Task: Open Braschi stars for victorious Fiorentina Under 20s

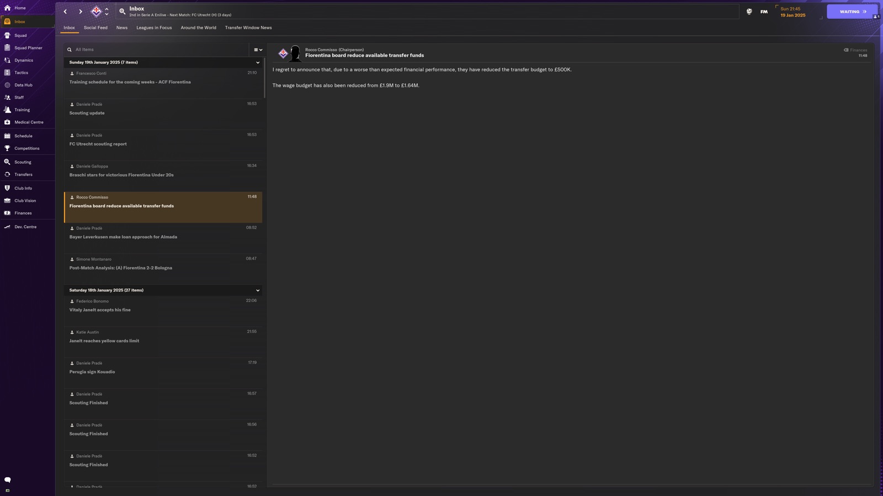Action: click(163, 176)
